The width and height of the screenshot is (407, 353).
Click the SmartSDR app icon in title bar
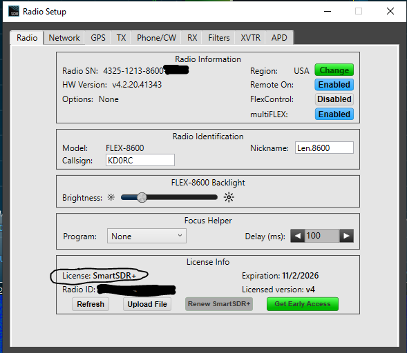[14, 11]
